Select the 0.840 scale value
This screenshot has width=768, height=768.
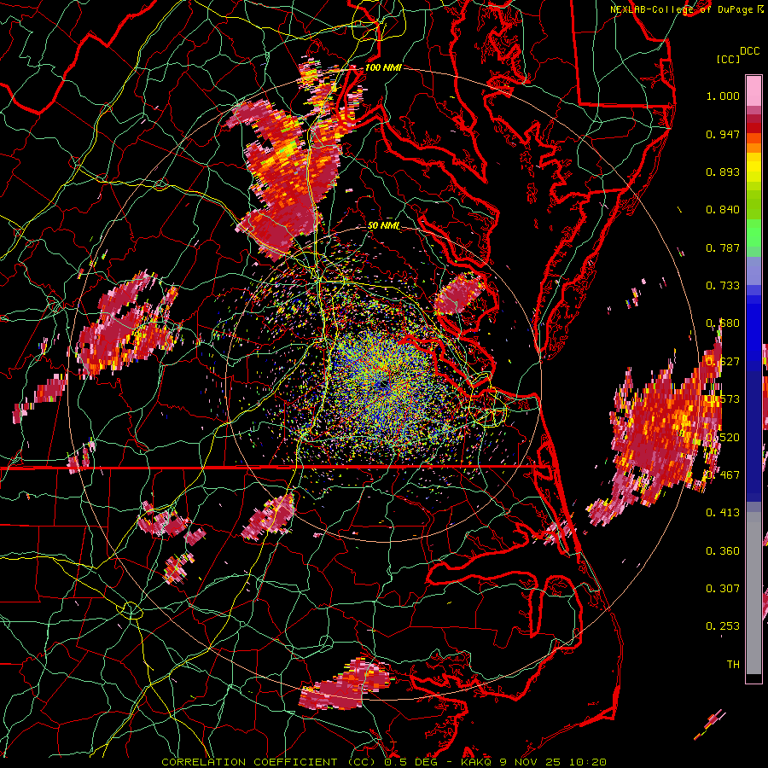(723, 210)
